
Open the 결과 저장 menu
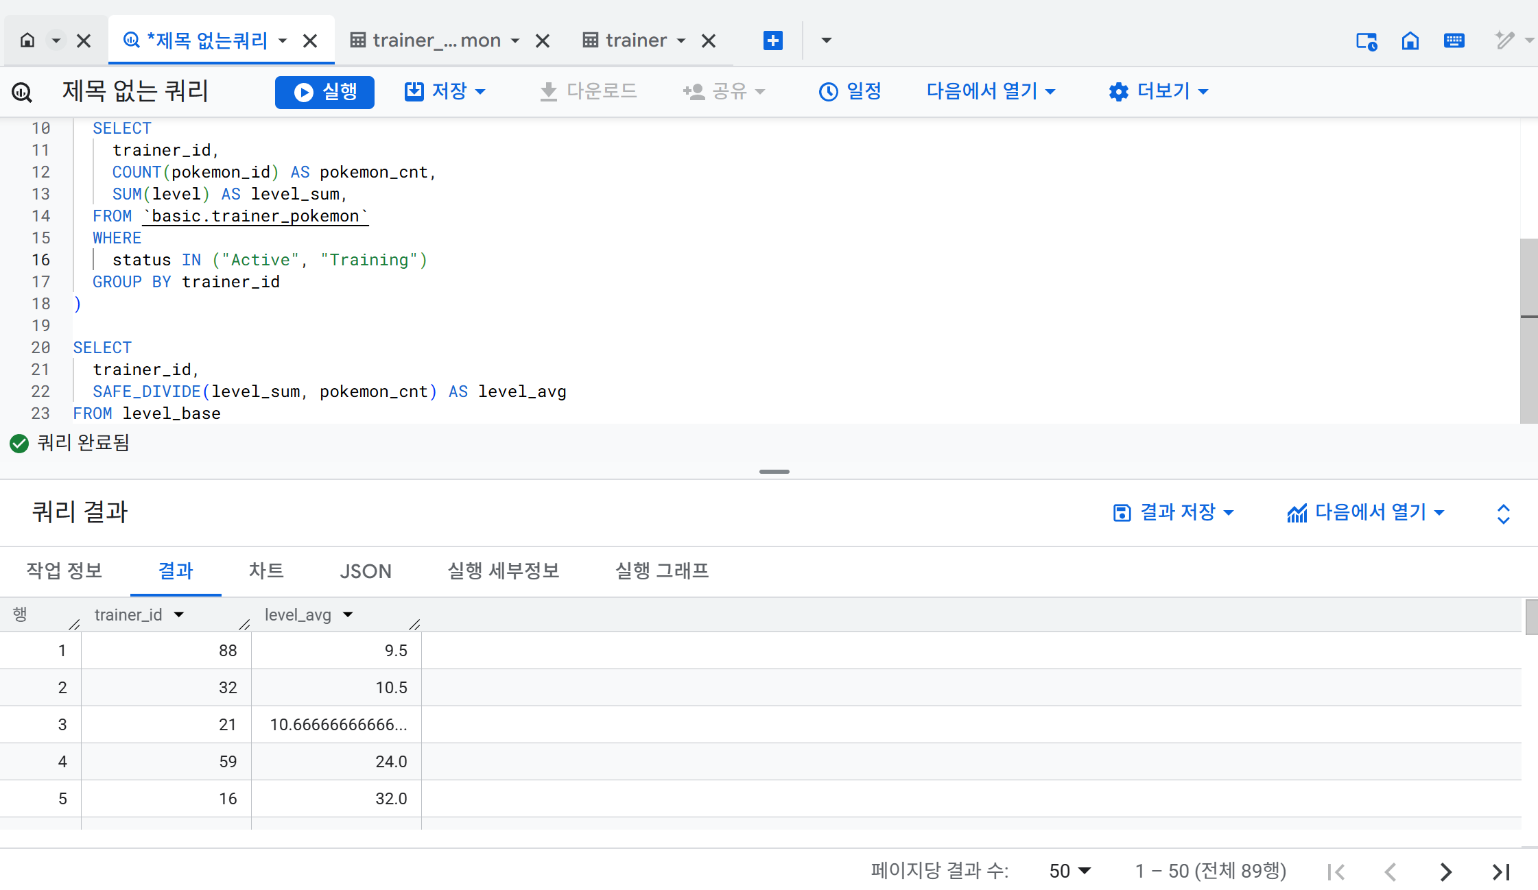pyautogui.click(x=1173, y=512)
